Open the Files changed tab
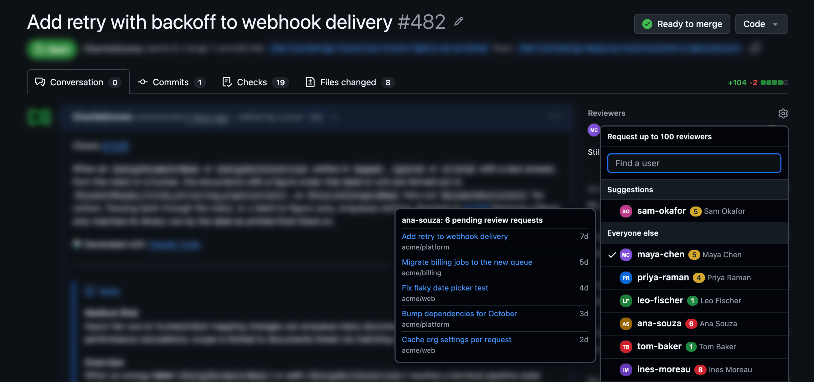This screenshot has height=382, width=814. point(349,82)
